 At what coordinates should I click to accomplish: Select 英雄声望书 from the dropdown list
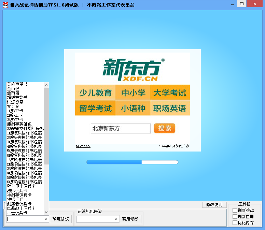click(x=25, y=84)
